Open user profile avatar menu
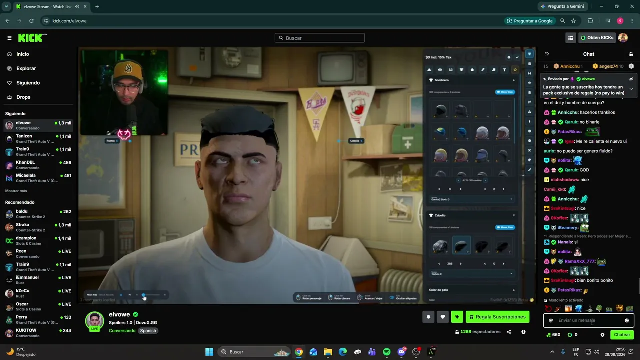Screen dimensions: 640x360 click(x=623, y=38)
